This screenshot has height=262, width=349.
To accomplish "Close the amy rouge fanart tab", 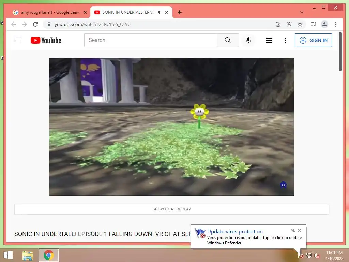I will coord(85,12).
